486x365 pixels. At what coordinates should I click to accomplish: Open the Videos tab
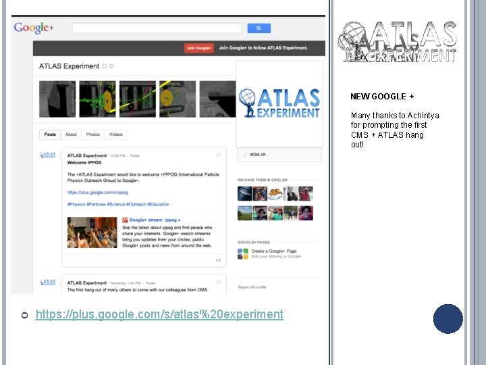tap(116, 135)
